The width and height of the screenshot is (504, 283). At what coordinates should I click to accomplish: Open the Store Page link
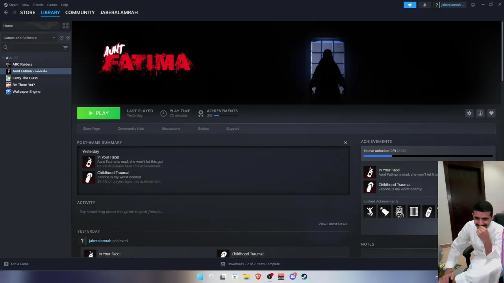[91, 129]
